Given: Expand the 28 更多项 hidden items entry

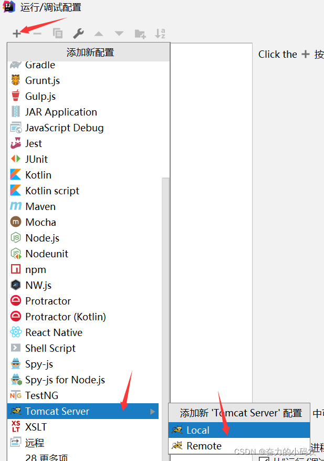Looking at the screenshot, I should [x=47, y=457].
